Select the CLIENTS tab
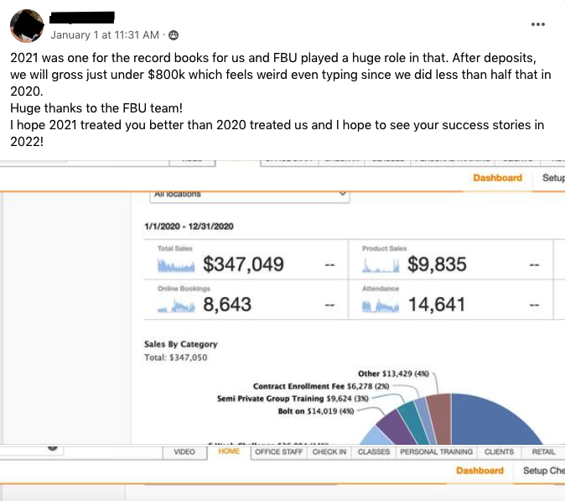565x501 pixels. point(499,452)
